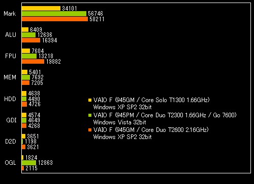
Task: Click legend text VAIO F Core Duo T2600 2.16GHz
Action: click(151, 130)
